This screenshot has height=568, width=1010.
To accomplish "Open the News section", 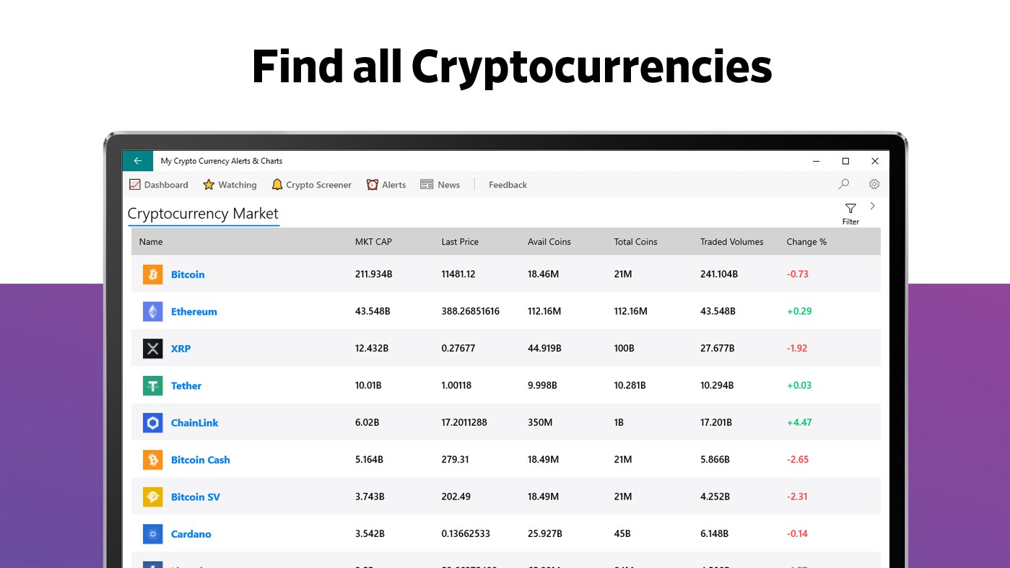I will tap(440, 185).
